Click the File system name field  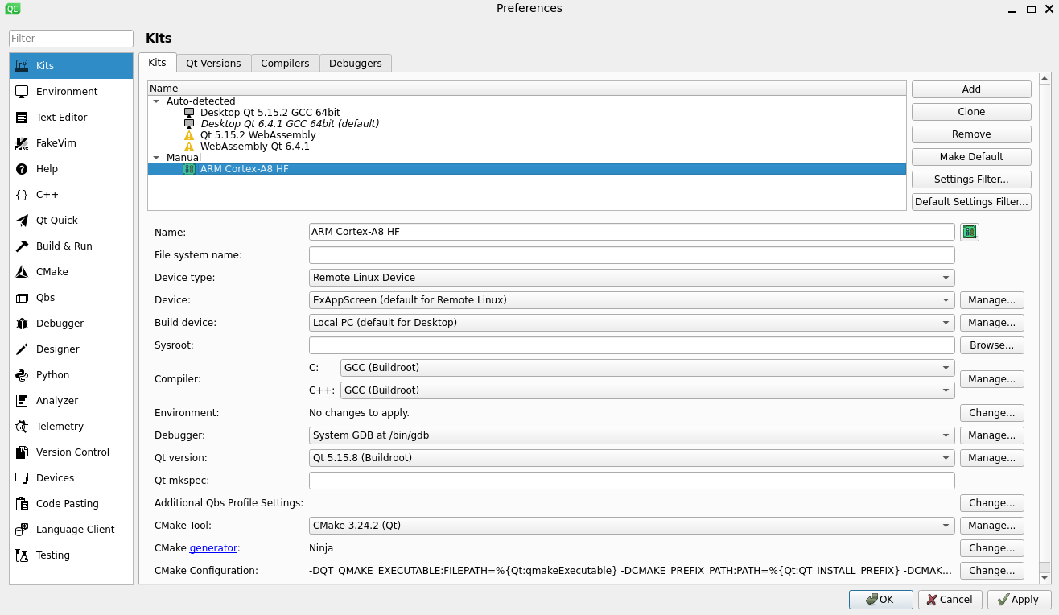coord(632,255)
